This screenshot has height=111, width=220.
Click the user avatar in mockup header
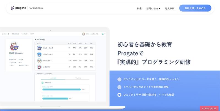84,34
